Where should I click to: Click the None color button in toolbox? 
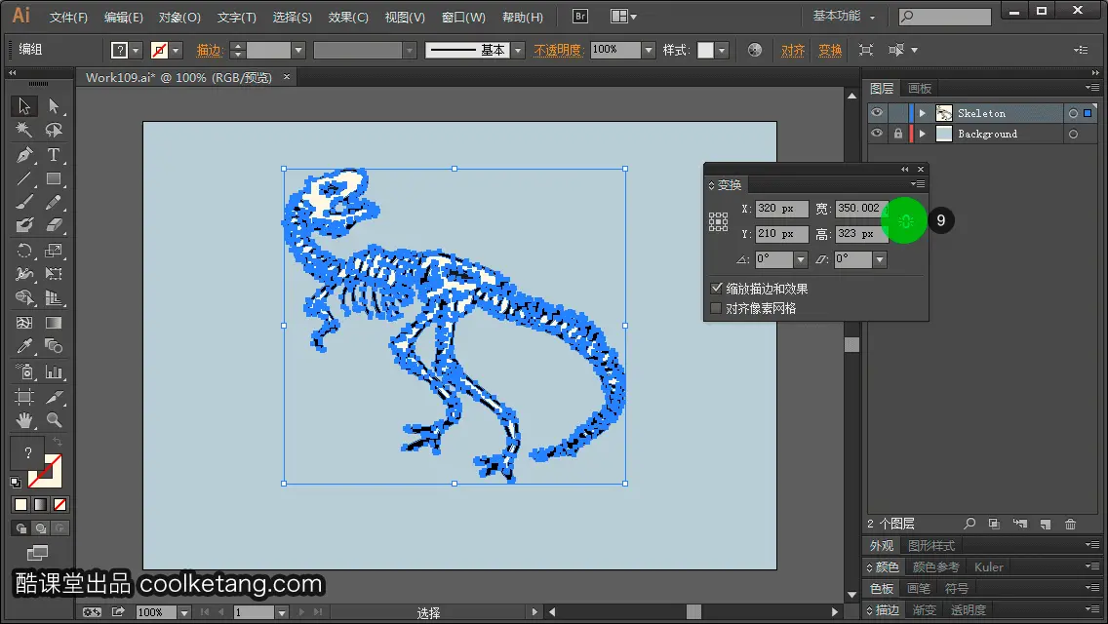(x=60, y=505)
